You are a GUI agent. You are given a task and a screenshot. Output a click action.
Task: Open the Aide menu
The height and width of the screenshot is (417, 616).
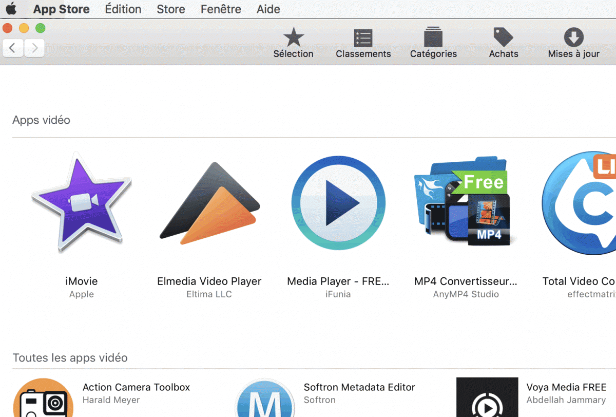[x=268, y=9]
